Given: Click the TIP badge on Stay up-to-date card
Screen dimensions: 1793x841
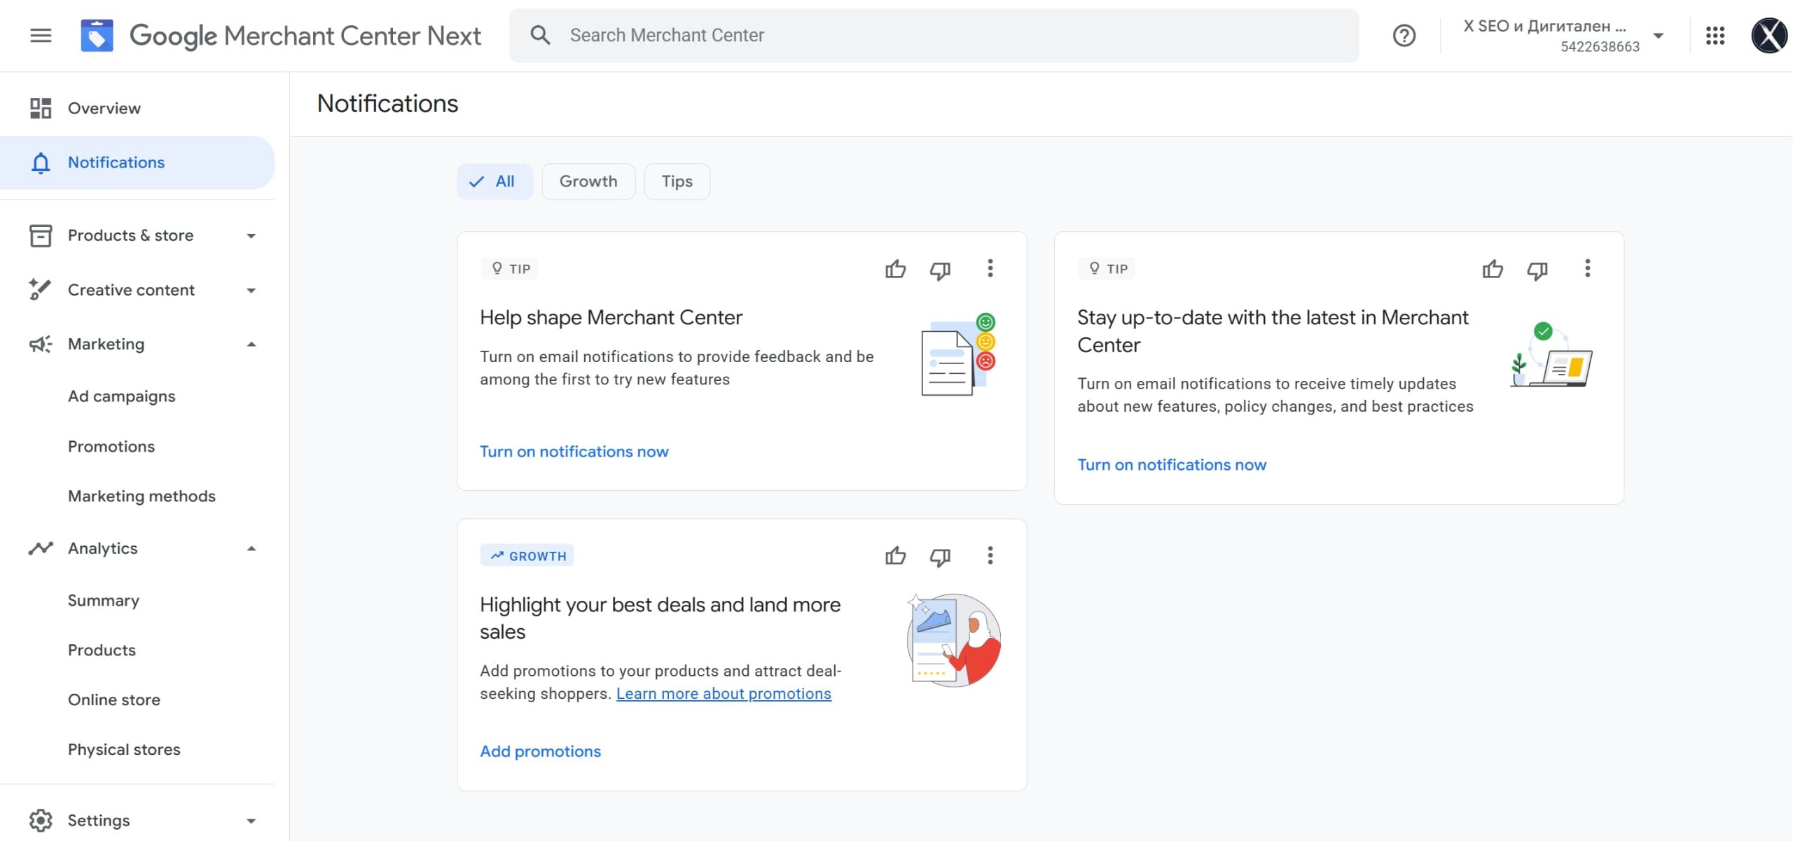Looking at the screenshot, I should (1107, 268).
